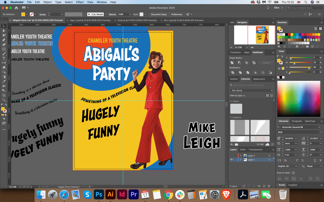Show Layer 2 by clicking its visibility box
The height and width of the screenshot is (202, 324).
coord(231,156)
